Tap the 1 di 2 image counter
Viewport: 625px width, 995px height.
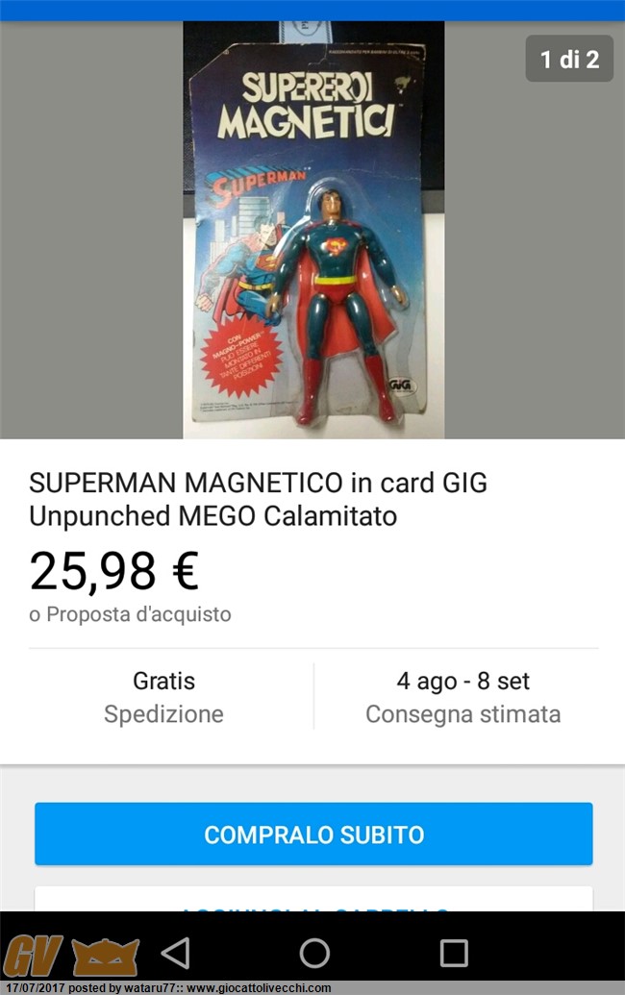coord(569,59)
